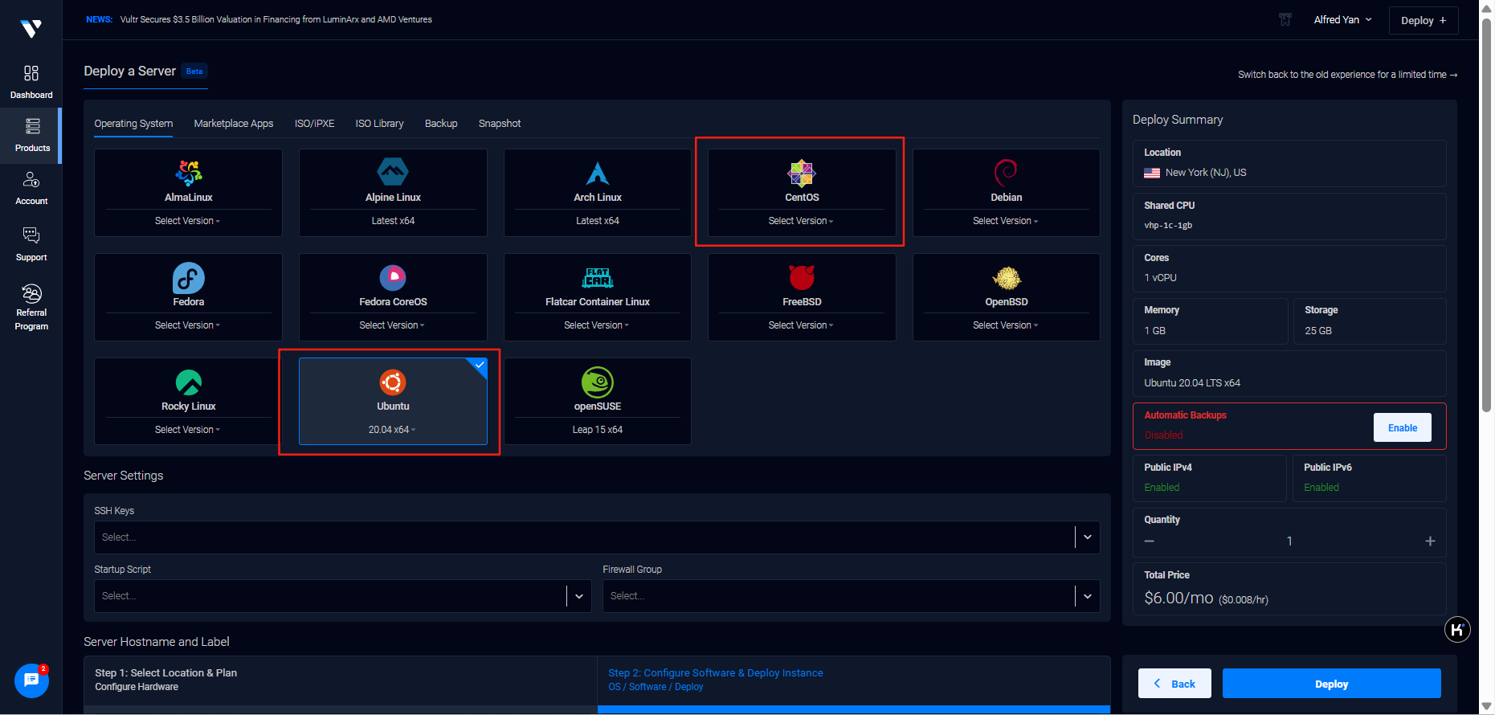The height and width of the screenshot is (715, 1495).
Task: Switch to the Snapshot tab
Action: (500, 124)
